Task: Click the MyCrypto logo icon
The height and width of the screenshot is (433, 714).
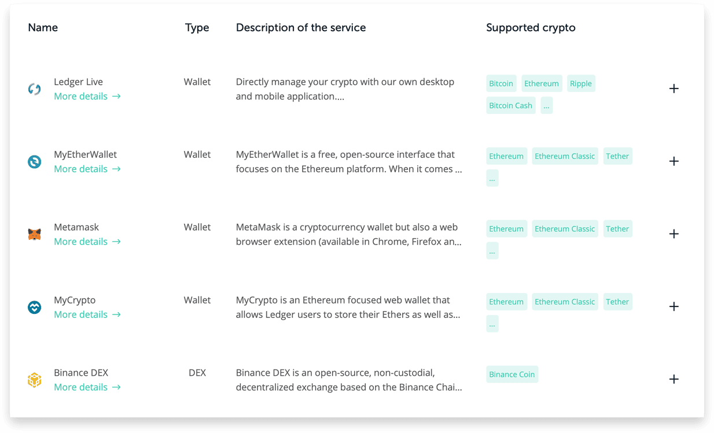Action: [35, 308]
